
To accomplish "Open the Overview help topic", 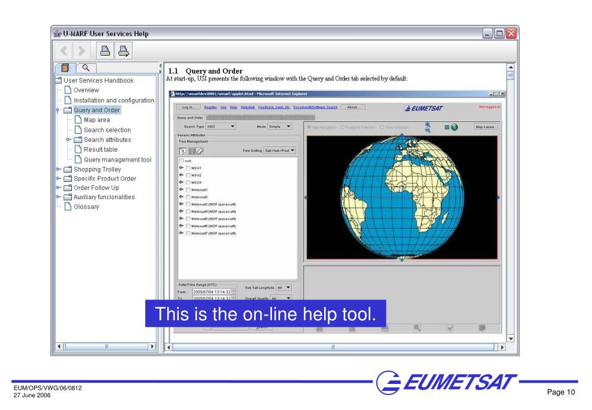I will click(x=86, y=90).
